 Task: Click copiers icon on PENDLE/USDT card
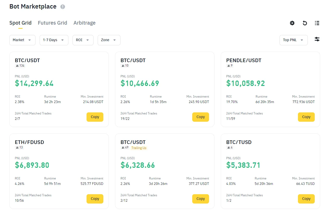tap(228, 66)
